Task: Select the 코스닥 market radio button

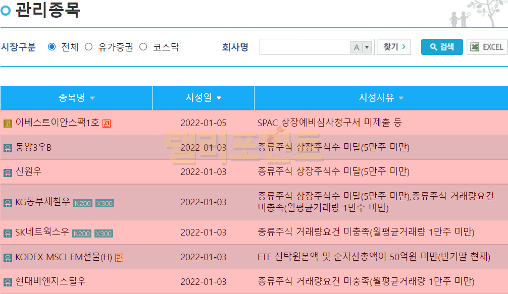Action: coord(143,47)
